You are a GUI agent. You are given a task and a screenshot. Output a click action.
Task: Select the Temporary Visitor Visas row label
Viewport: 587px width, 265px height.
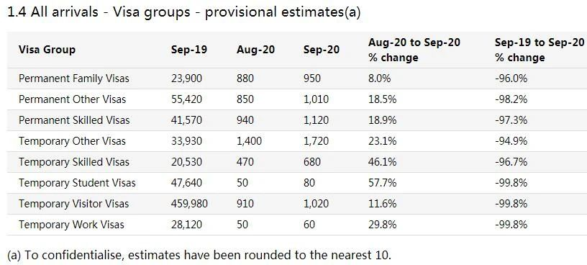click(x=74, y=204)
